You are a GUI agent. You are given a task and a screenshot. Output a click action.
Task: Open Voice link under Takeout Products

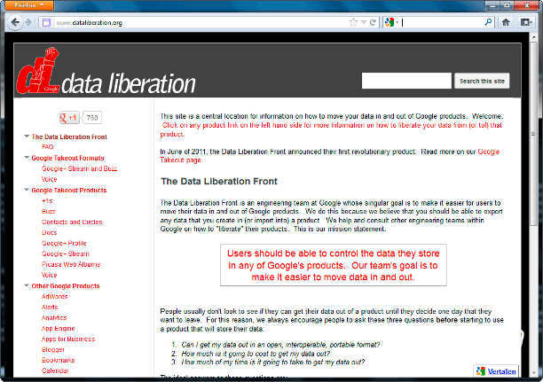(x=49, y=275)
